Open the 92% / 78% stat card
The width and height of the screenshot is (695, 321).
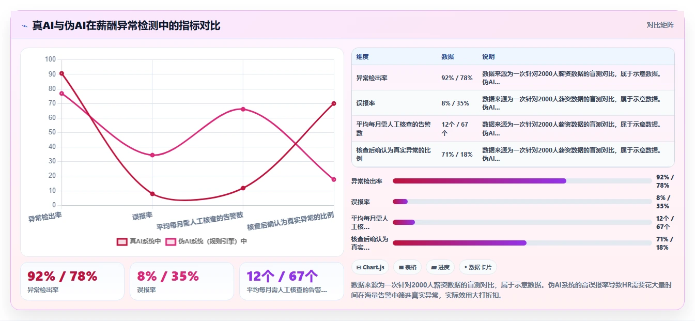pyautogui.click(x=72, y=281)
